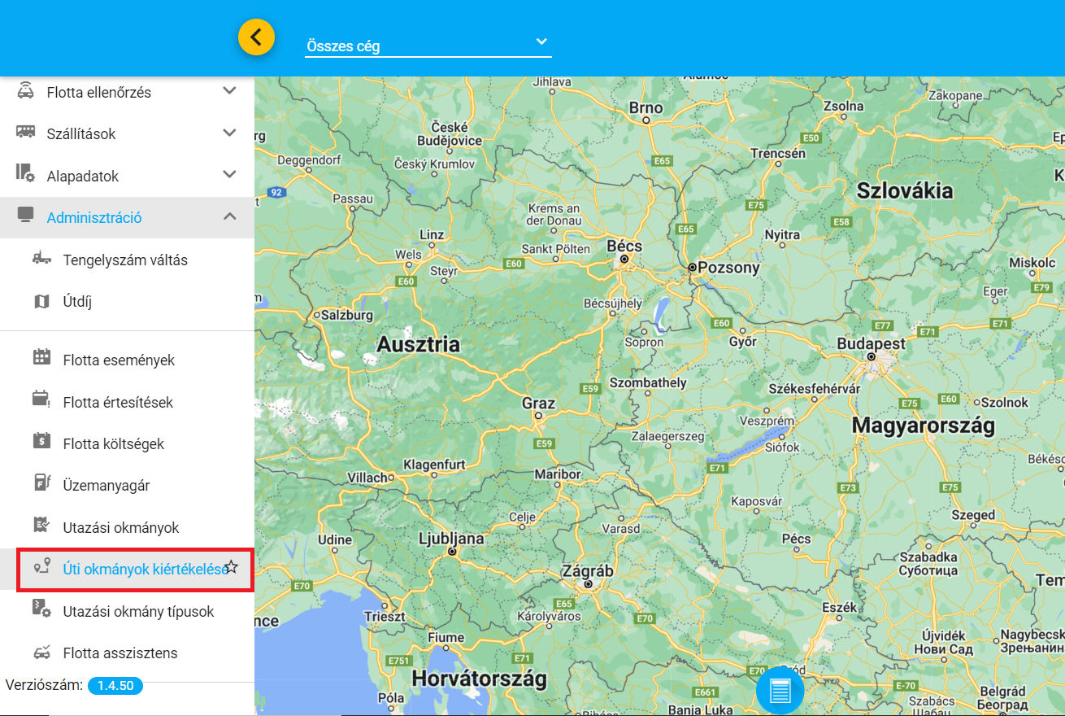Click the Utazási okmányok document icon
Image resolution: width=1065 pixels, height=716 pixels.
coord(41,525)
